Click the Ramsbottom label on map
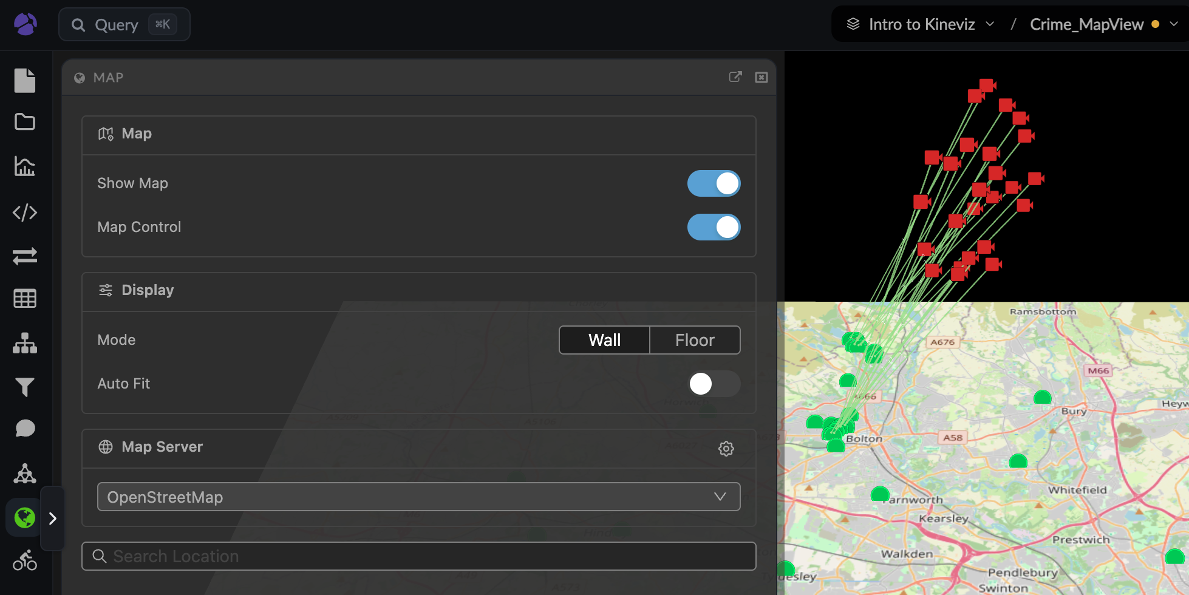This screenshot has height=595, width=1189. point(1043,311)
